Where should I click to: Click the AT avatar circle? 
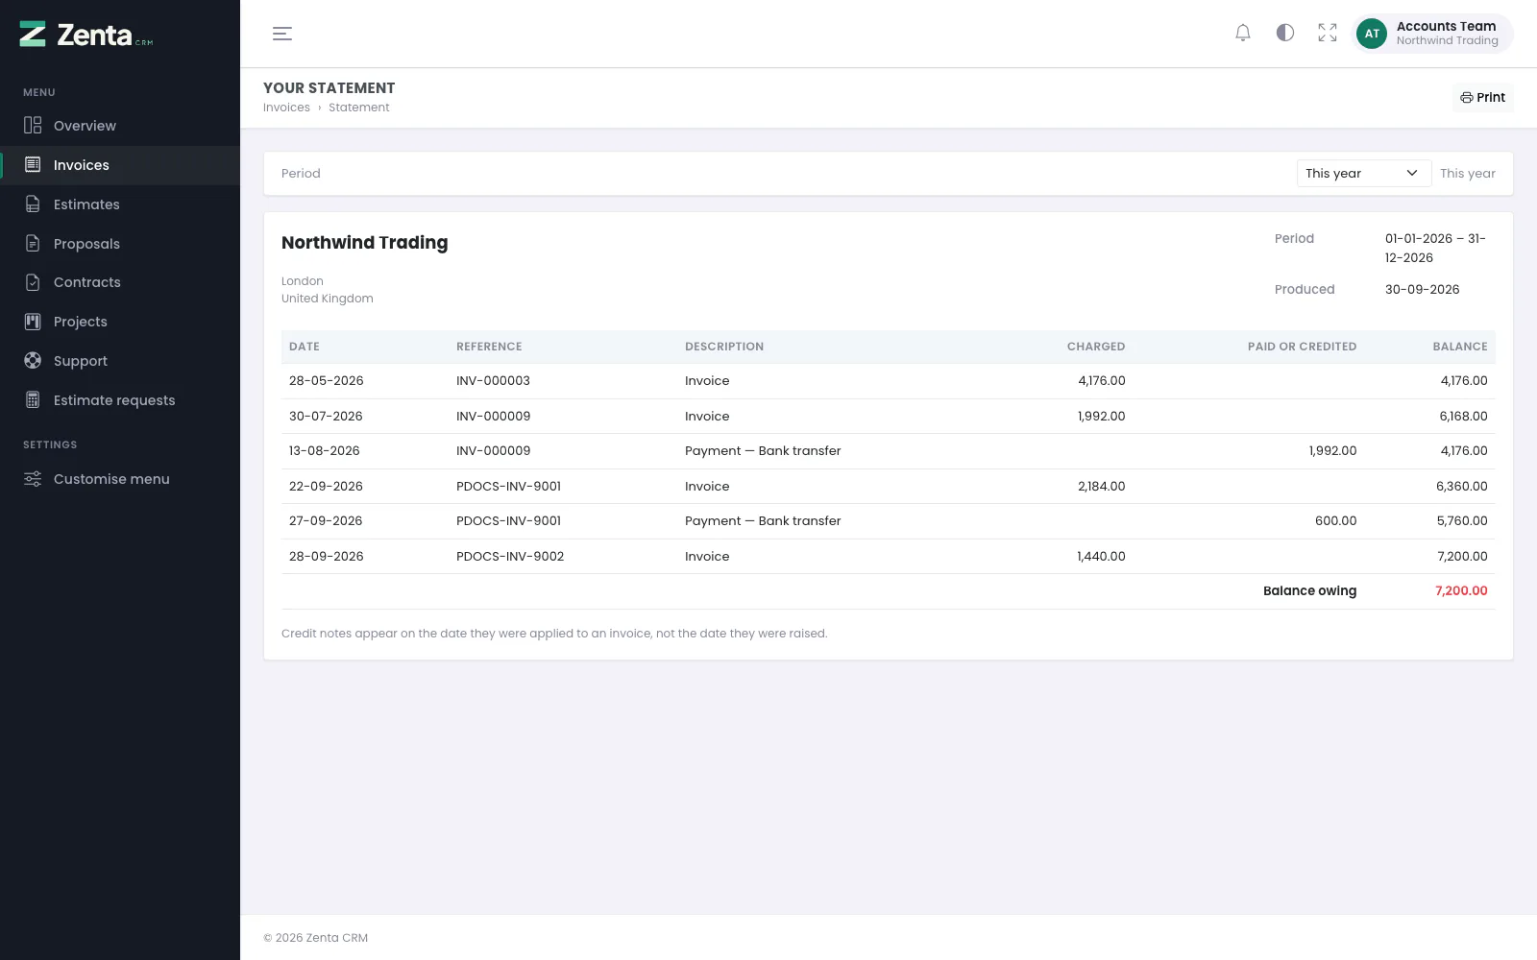pos(1372,34)
